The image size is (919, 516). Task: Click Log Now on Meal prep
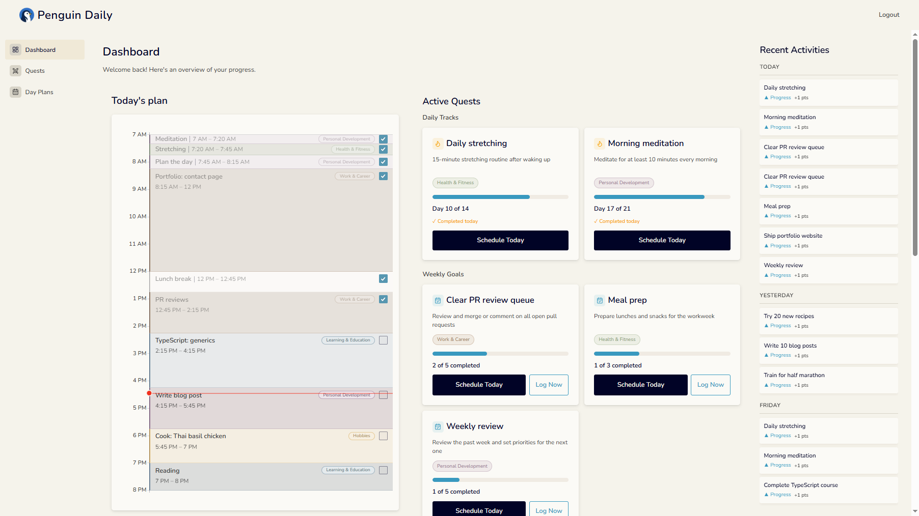pos(710,385)
